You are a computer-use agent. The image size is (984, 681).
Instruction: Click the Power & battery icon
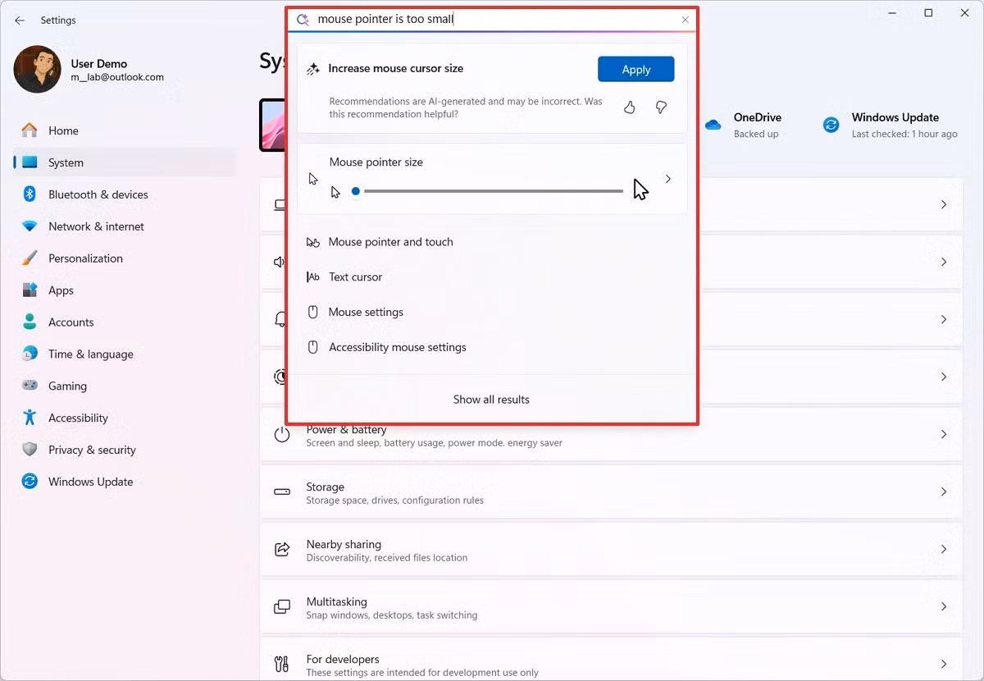(x=282, y=434)
